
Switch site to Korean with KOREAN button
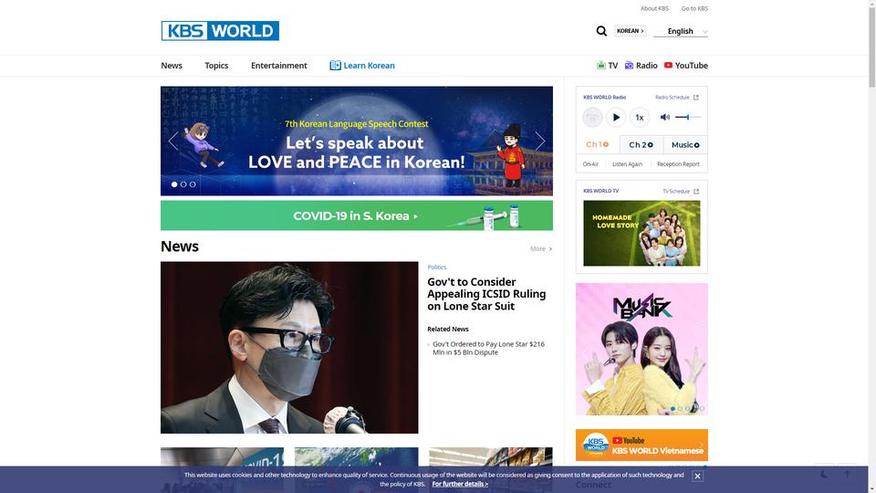631,31
